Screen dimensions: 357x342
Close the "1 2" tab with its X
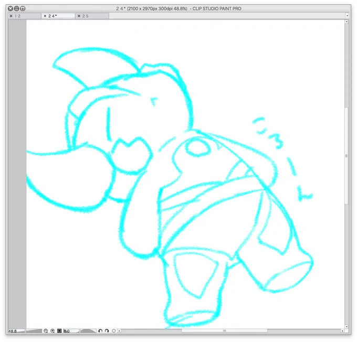(x=11, y=16)
